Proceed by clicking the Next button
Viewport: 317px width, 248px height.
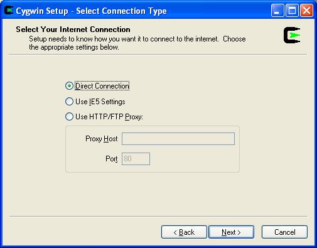coord(232,232)
